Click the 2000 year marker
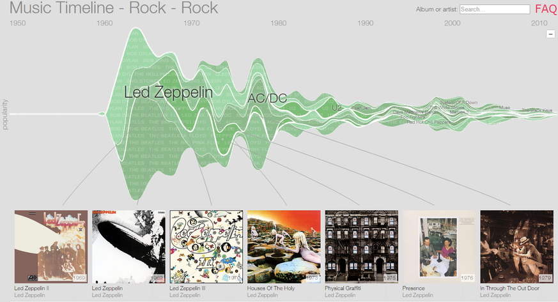This screenshot has height=302, width=558. (453, 23)
